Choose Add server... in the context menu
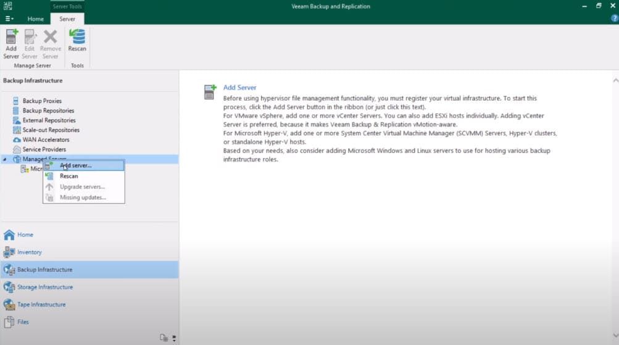The height and width of the screenshot is (345, 619). click(84, 166)
